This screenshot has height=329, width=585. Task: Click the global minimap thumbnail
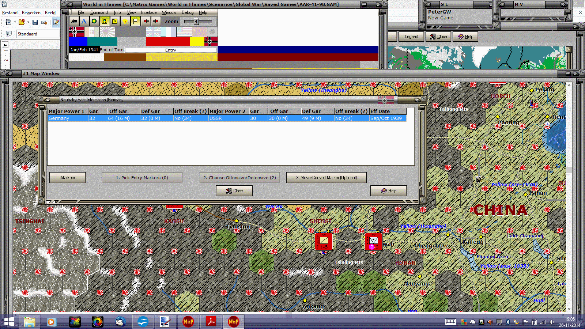click(x=477, y=58)
